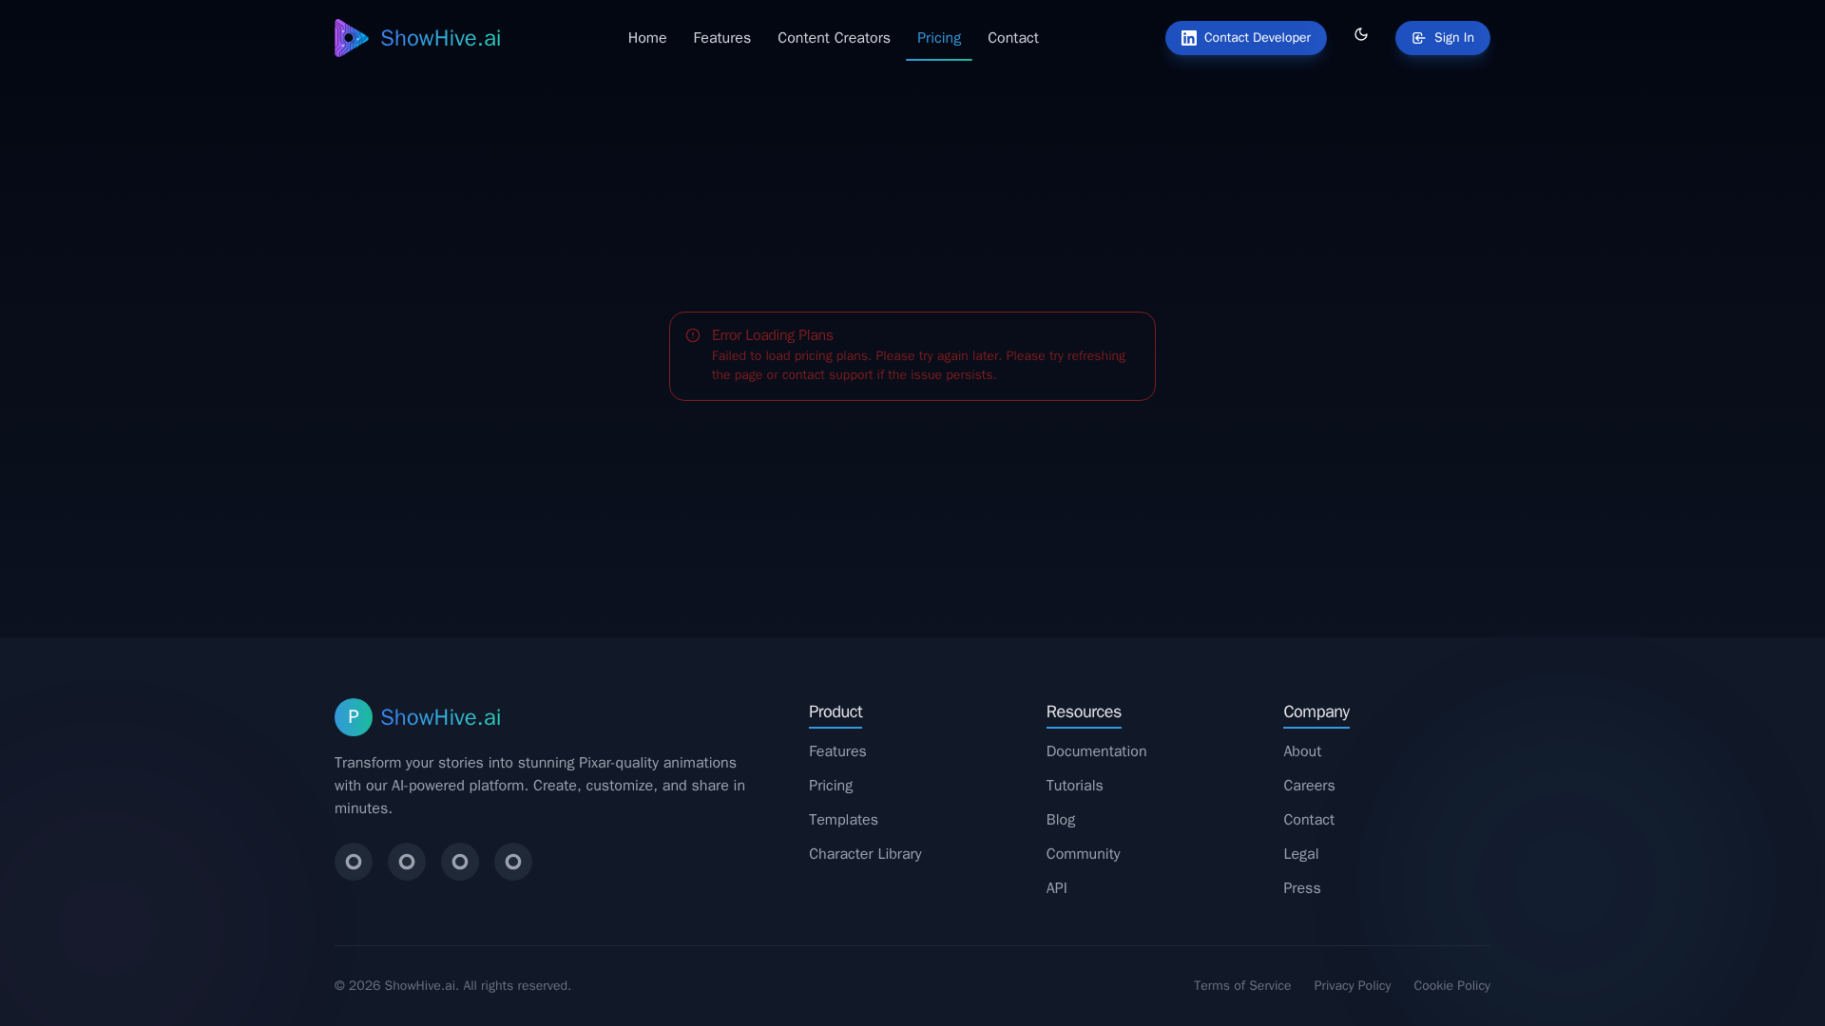Open the Home navigation item
Image resolution: width=1825 pixels, height=1026 pixels.
click(x=647, y=38)
